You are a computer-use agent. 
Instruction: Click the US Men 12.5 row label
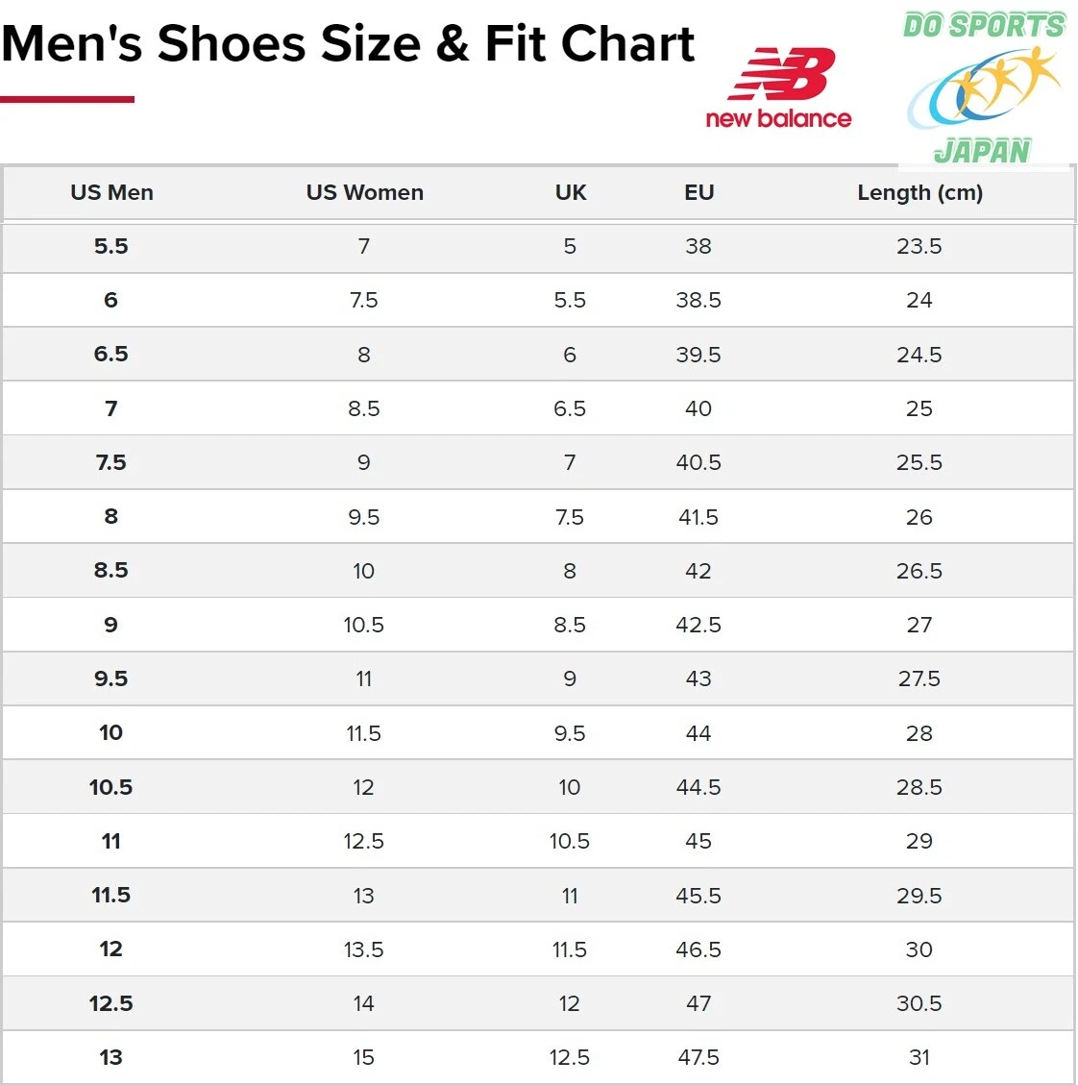click(x=111, y=1003)
